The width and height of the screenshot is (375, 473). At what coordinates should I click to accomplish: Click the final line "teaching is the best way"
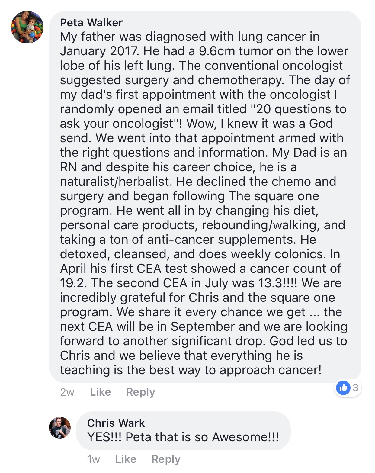click(x=191, y=370)
